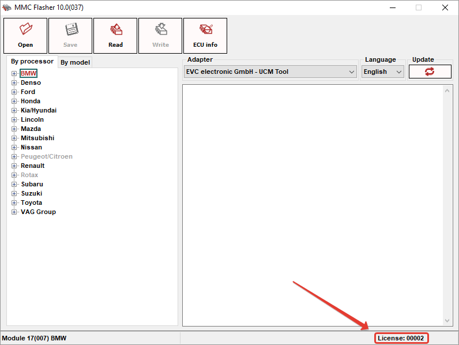Click the log panel scroll up arrow
The image size is (459, 345).
(x=447, y=91)
